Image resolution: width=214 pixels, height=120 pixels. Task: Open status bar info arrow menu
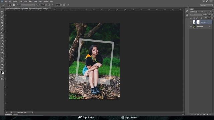tap(32, 112)
